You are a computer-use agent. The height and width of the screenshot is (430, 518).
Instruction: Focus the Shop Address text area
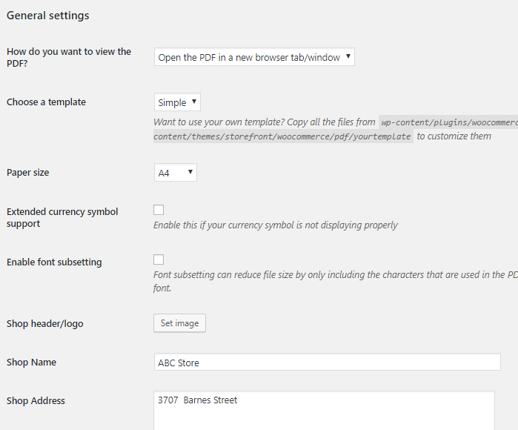pos(324,411)
